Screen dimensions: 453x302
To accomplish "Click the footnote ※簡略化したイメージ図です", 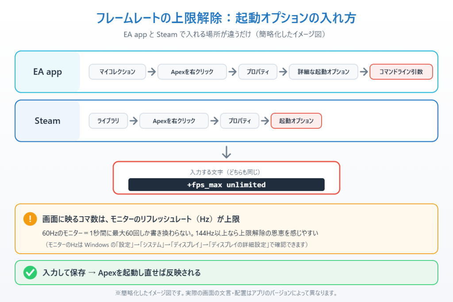I will pyautogui.click(x=226, y=293).
